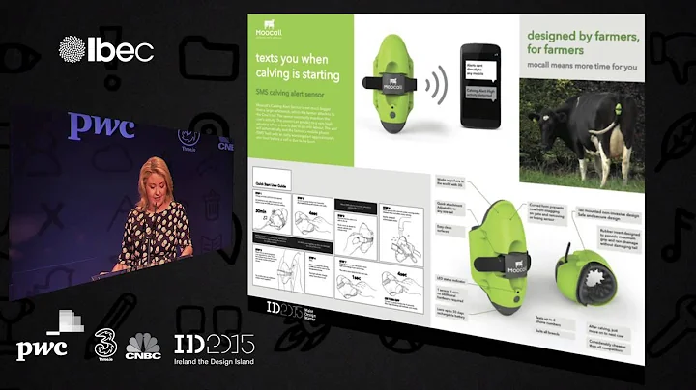
Task: Click the photo of the black-and-white cow
Action: point(582,135)
